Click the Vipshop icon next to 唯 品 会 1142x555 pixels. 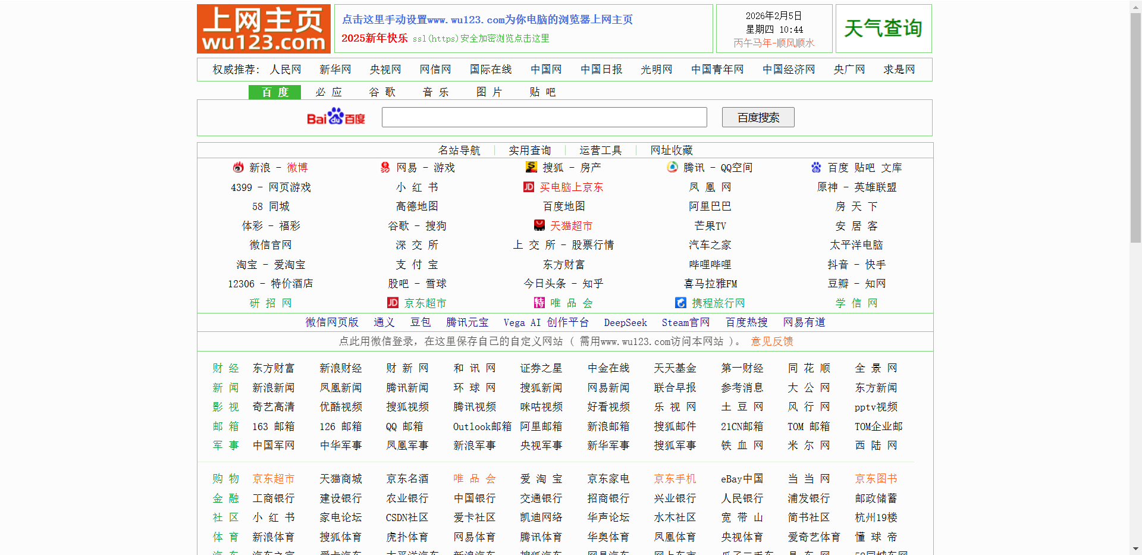(539, 303)
